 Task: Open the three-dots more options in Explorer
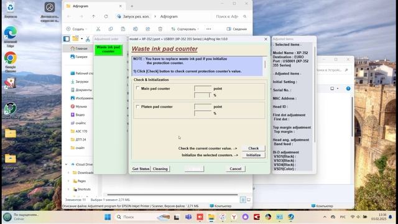(209, 29)
